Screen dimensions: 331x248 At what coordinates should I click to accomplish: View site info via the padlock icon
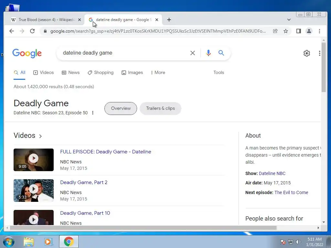click(45, 31)
